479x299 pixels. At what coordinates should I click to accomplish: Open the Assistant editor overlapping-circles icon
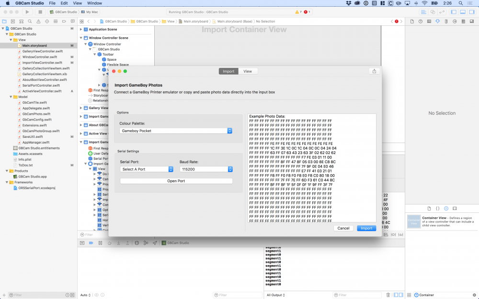(x=433, y=11)
